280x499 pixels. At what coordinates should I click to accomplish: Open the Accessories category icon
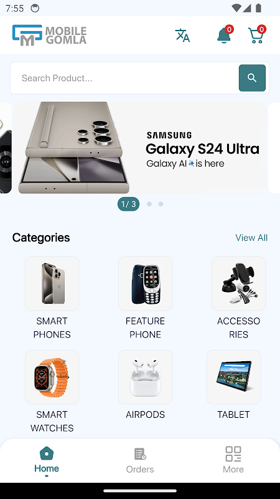[239, 284]
